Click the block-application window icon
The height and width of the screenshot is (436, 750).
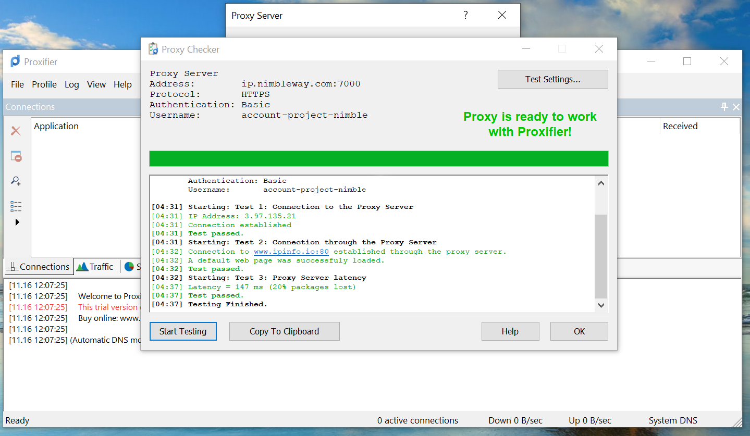click(16, 156)
